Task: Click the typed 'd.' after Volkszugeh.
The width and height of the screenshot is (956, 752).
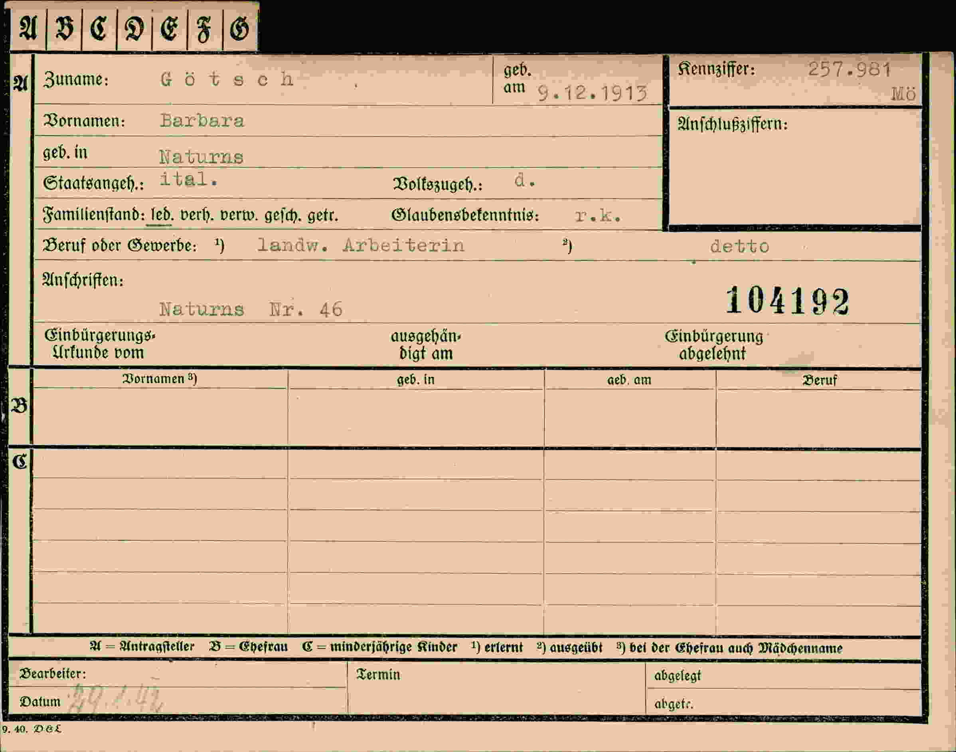Action: point(525,180)
